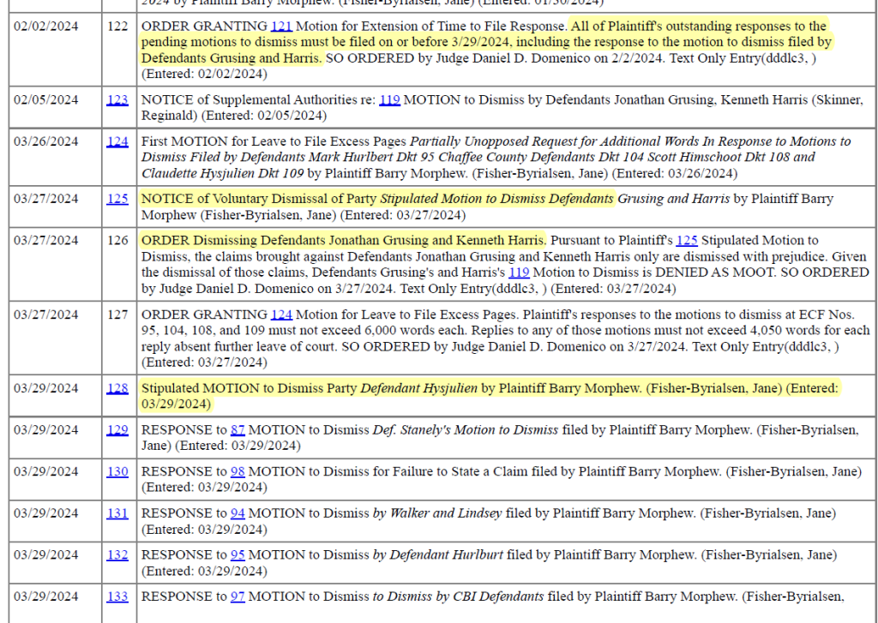878x623 pixels.
Task: Click the 97 Motion link by CBI Defendants
Action: (238, 596)
